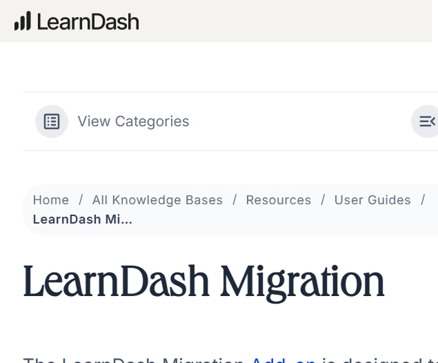438x363 pixels.
Task: Open the View Categories list icon
Action: click(52, 121)
